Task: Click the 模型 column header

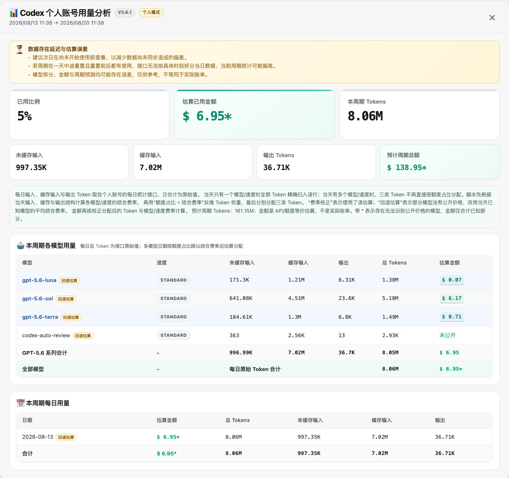Action: click(27, 263)
